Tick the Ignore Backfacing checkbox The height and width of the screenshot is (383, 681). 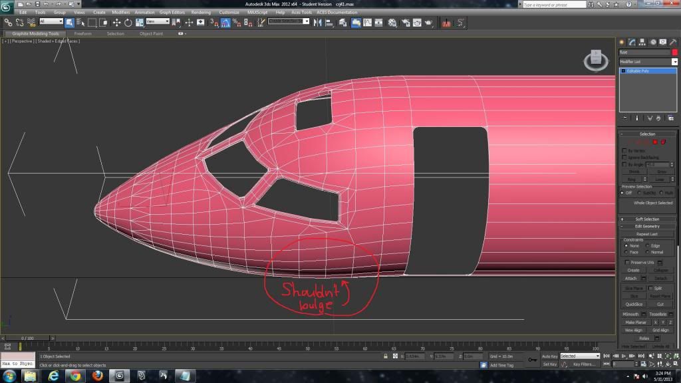click(624, 157)
